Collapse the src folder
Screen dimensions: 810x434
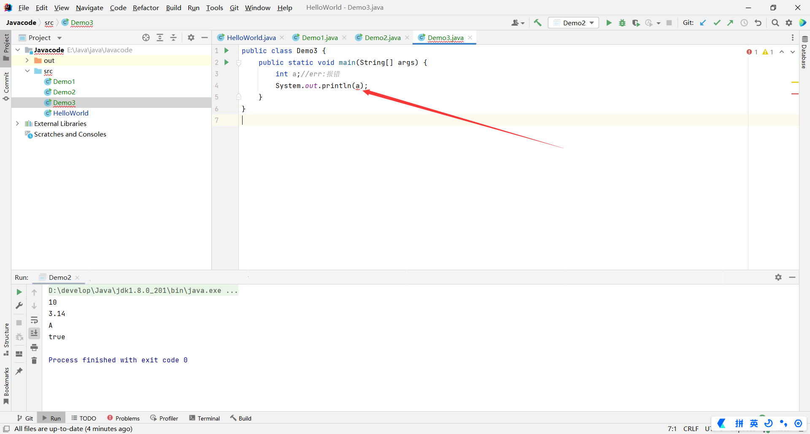point(27,71)
